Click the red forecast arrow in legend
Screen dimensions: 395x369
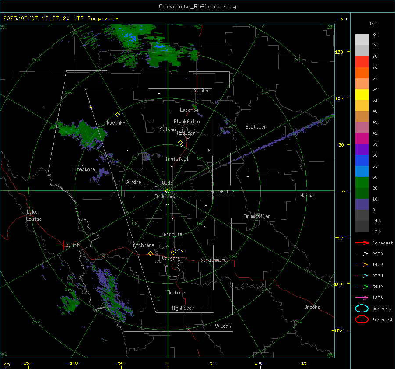point(362,243)
